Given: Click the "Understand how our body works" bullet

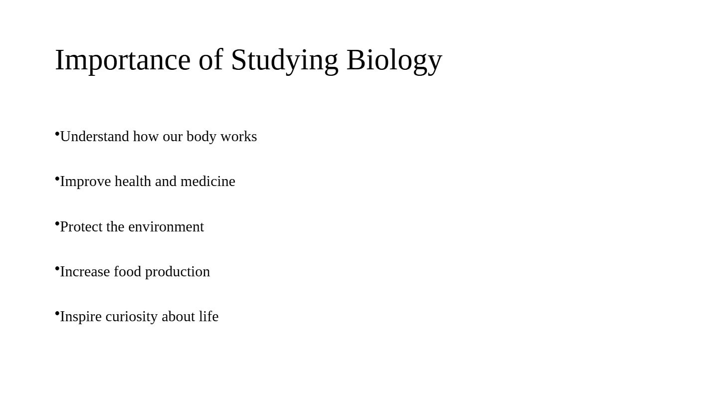Looking at the screenshot, I should (158, 137).
